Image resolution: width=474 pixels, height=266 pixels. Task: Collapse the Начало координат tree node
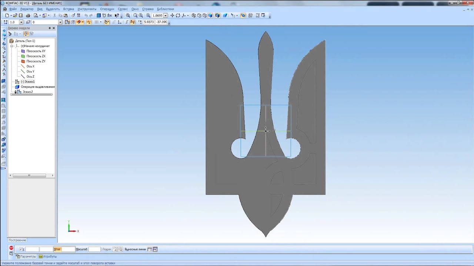(12, 46)
